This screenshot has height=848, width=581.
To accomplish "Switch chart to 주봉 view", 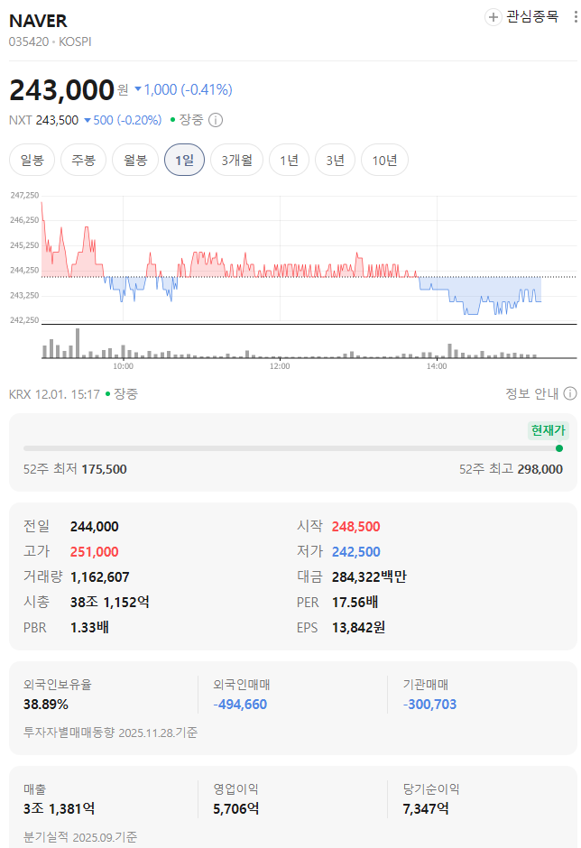I will 83,160.
